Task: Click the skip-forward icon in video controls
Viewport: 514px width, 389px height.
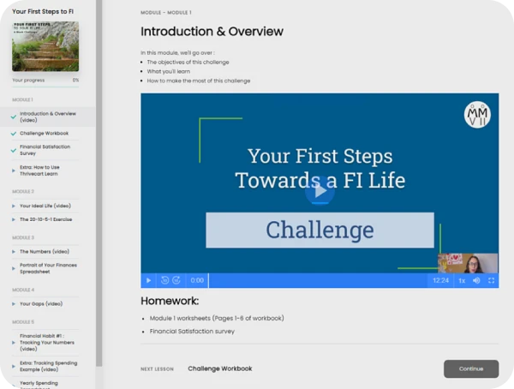Action: pyautogui.click(x=176, y=280)
